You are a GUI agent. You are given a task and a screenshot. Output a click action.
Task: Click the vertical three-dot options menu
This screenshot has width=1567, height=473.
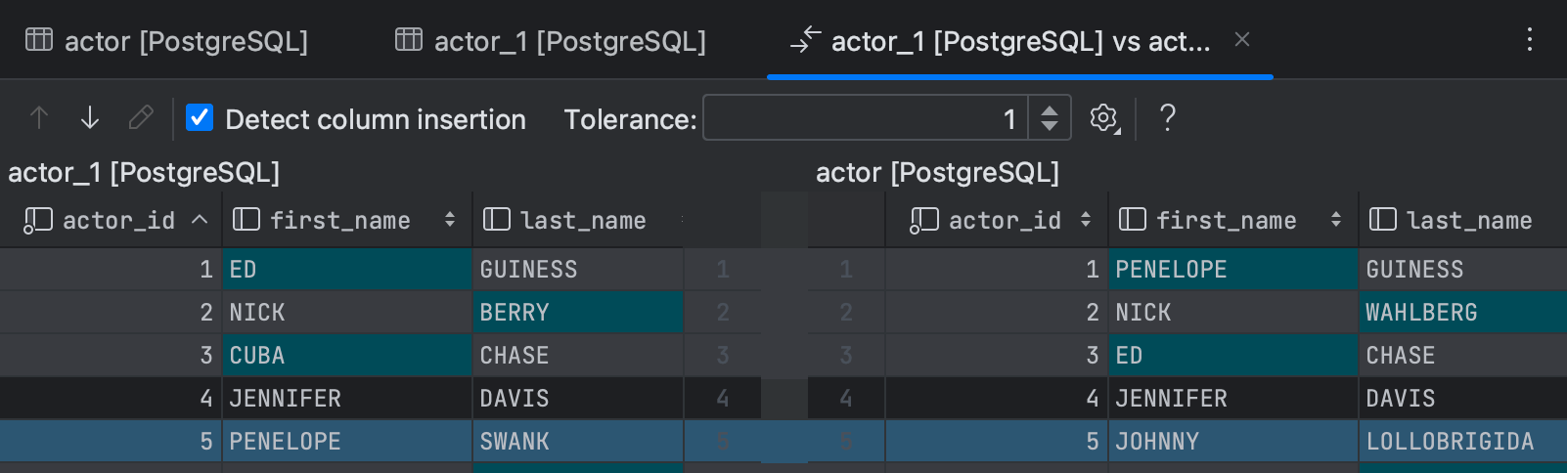point(1529,40)
